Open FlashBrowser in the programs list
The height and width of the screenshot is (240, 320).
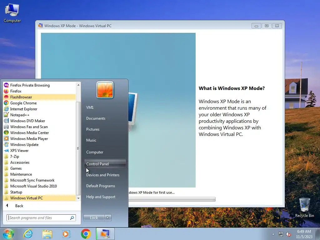tap(39, 97)
